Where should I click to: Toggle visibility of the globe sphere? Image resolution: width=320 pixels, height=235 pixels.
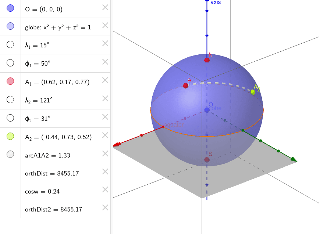tap(10, 26)
